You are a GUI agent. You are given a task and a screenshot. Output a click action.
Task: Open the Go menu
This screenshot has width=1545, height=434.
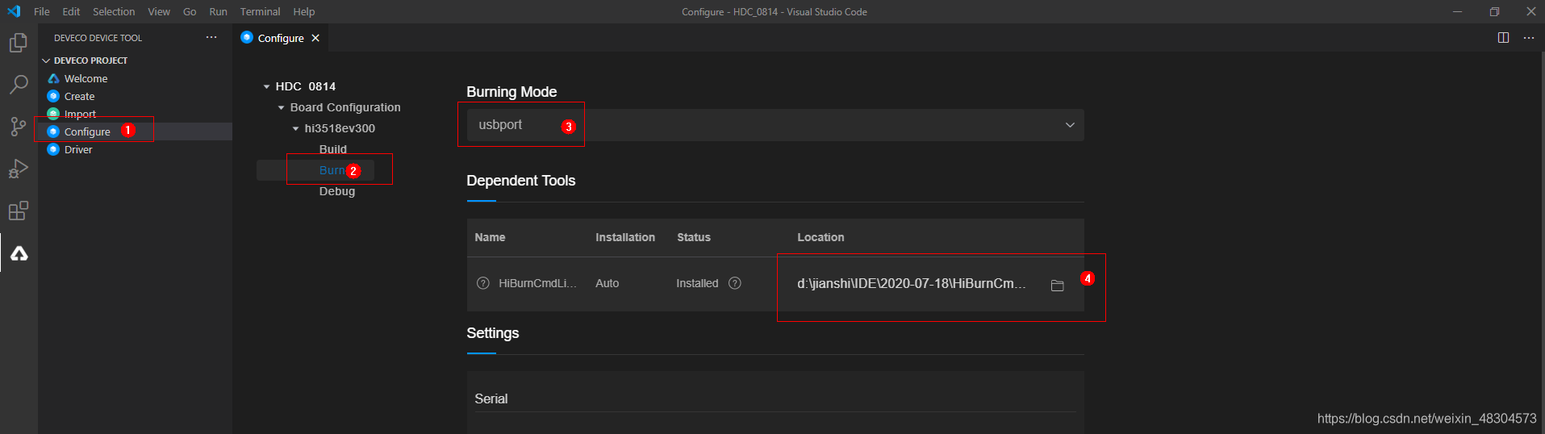[x=190, y=11]
